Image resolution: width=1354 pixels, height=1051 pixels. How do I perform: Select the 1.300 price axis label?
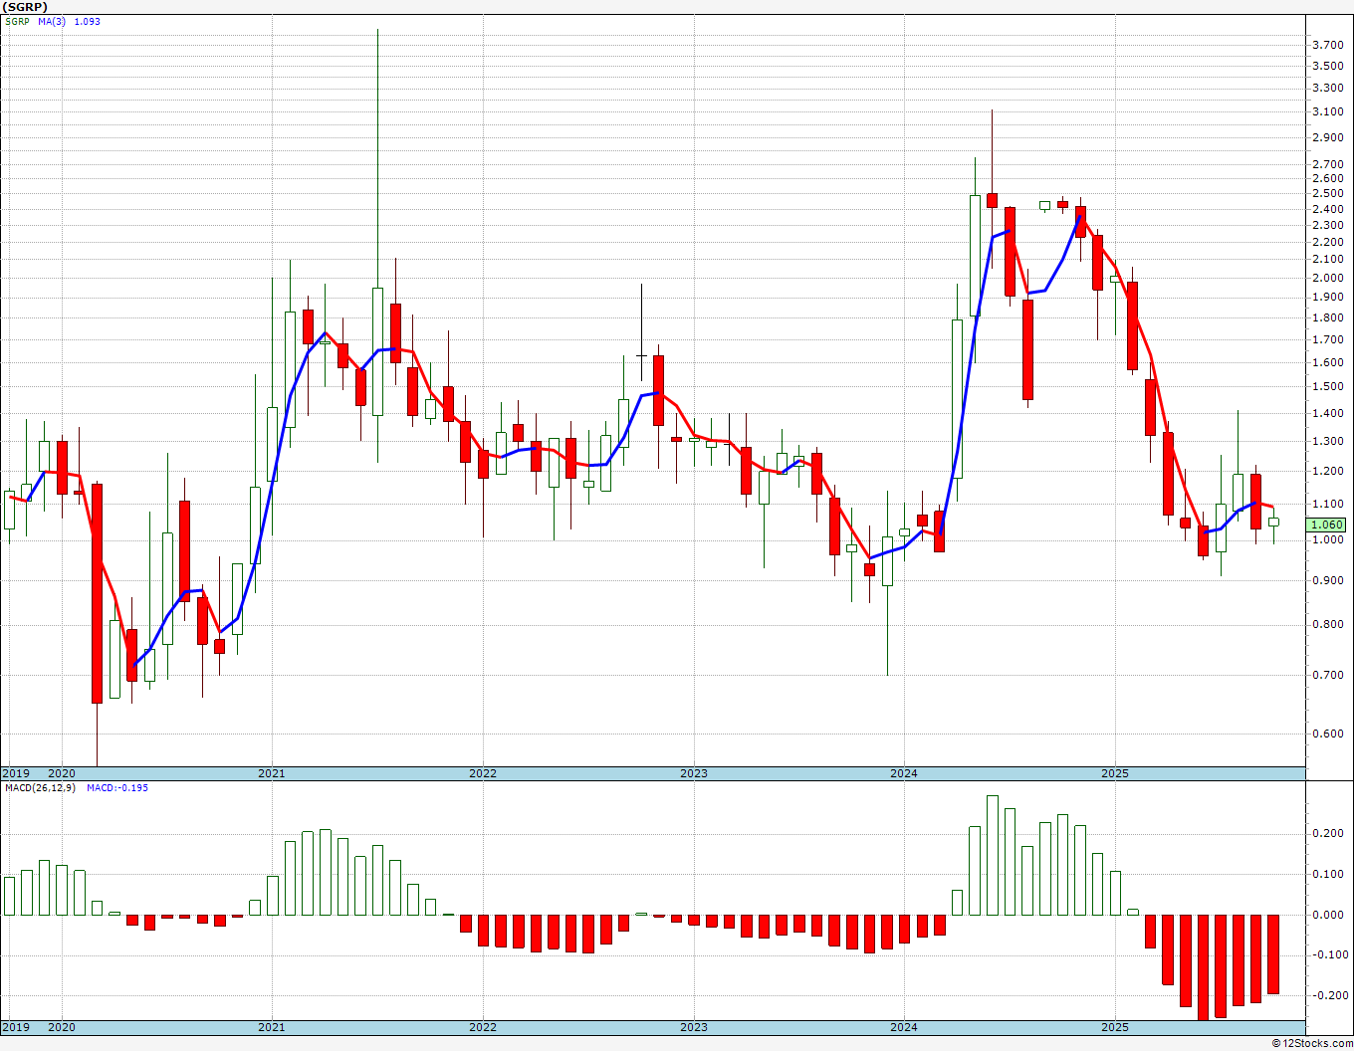[x=1328, y=441]
